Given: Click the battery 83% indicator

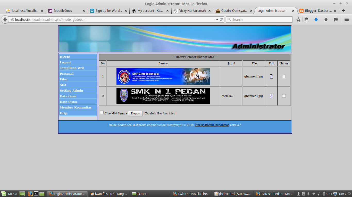Looking at the screenshot, I should pyautogui.click(x=327, y=194).
